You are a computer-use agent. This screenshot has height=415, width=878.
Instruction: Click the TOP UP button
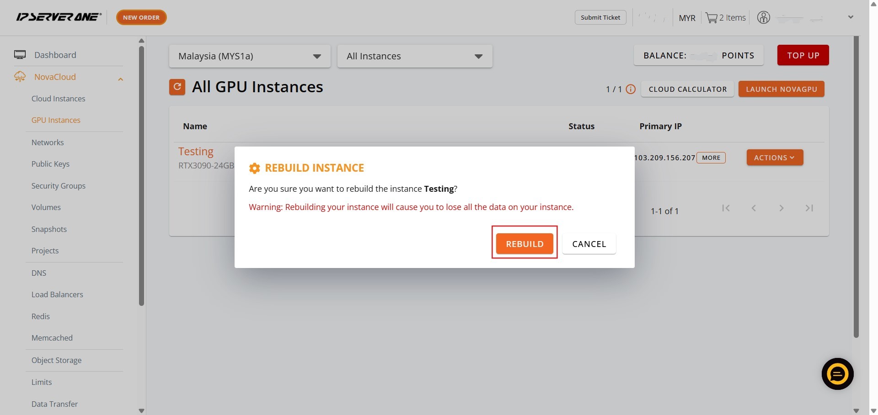click(803, 55)
